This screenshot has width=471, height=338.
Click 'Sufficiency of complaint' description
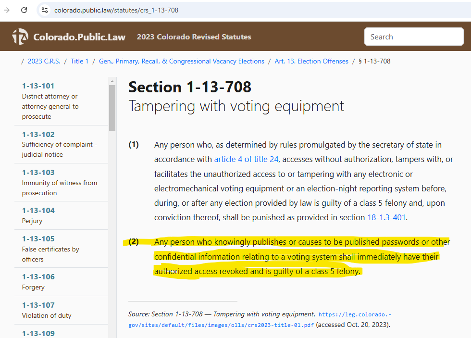[59, 150]
